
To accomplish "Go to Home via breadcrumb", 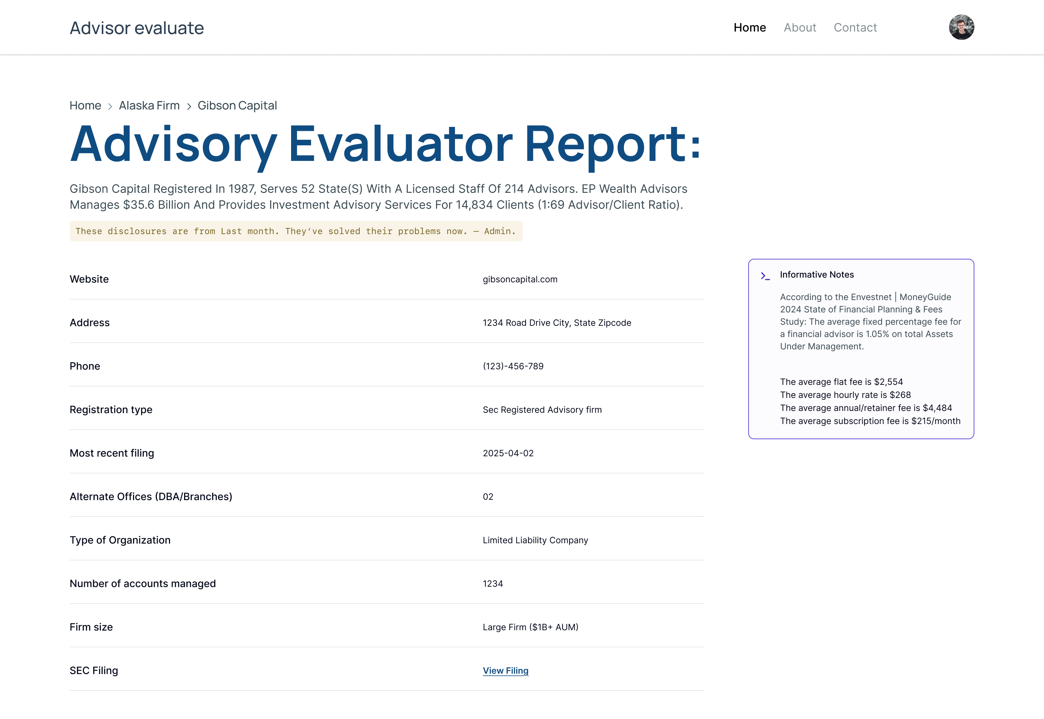I will coord(85,105).
